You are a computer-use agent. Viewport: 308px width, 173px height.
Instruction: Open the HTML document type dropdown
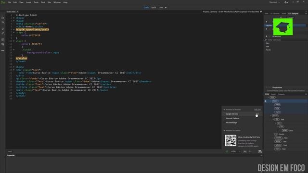pos(236,151)
